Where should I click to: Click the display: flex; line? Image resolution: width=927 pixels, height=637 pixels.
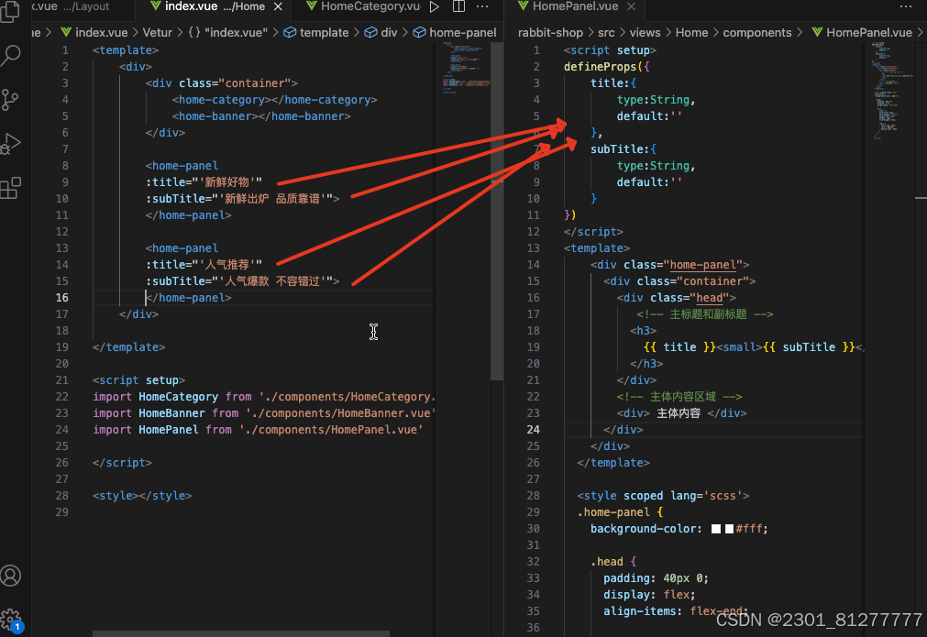tap(649, 595)
